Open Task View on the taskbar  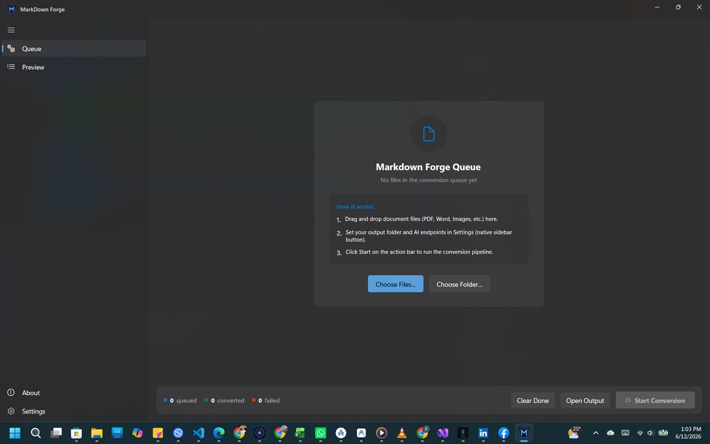[x=56, y=433]
